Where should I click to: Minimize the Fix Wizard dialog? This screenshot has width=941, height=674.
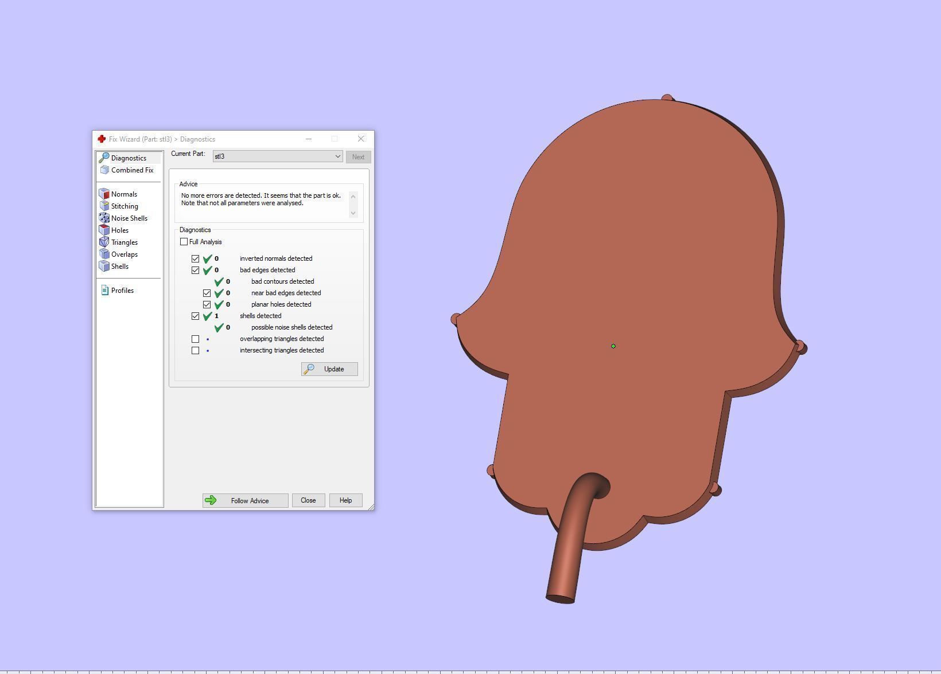click(309, 139)
